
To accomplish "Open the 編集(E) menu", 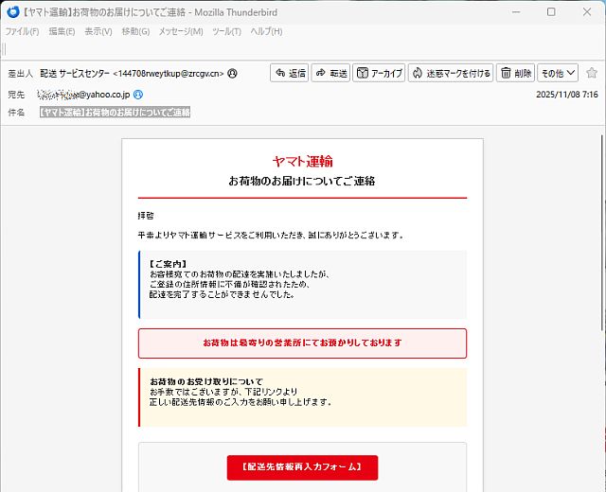I will [x=62, y=31].
